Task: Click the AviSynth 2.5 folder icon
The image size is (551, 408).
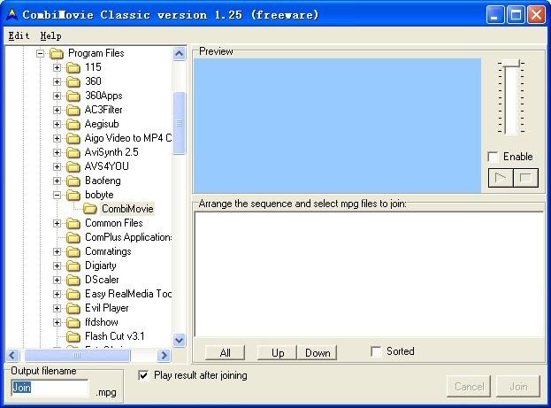Action: click(x=73, y=152)
